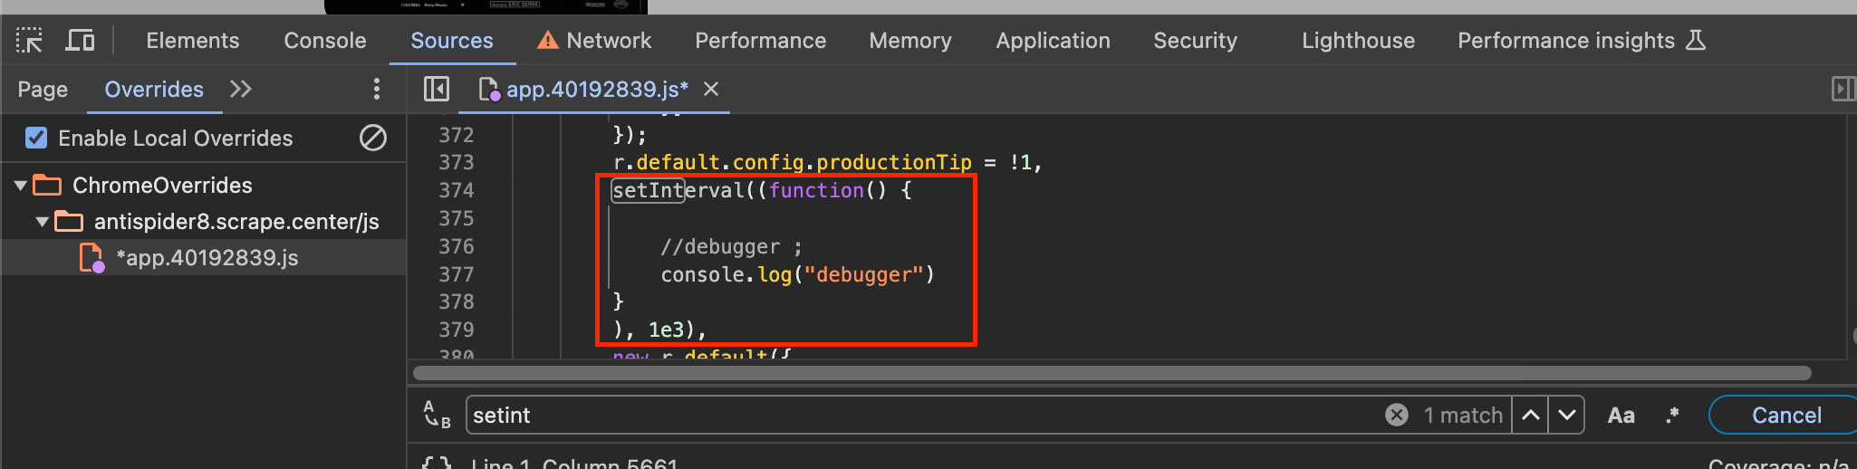Image resolution: width=1857 pixels, height=469 pixels.
Task: Jump to the next search match
Action: pyautogui.click(x=1567, y=415)
